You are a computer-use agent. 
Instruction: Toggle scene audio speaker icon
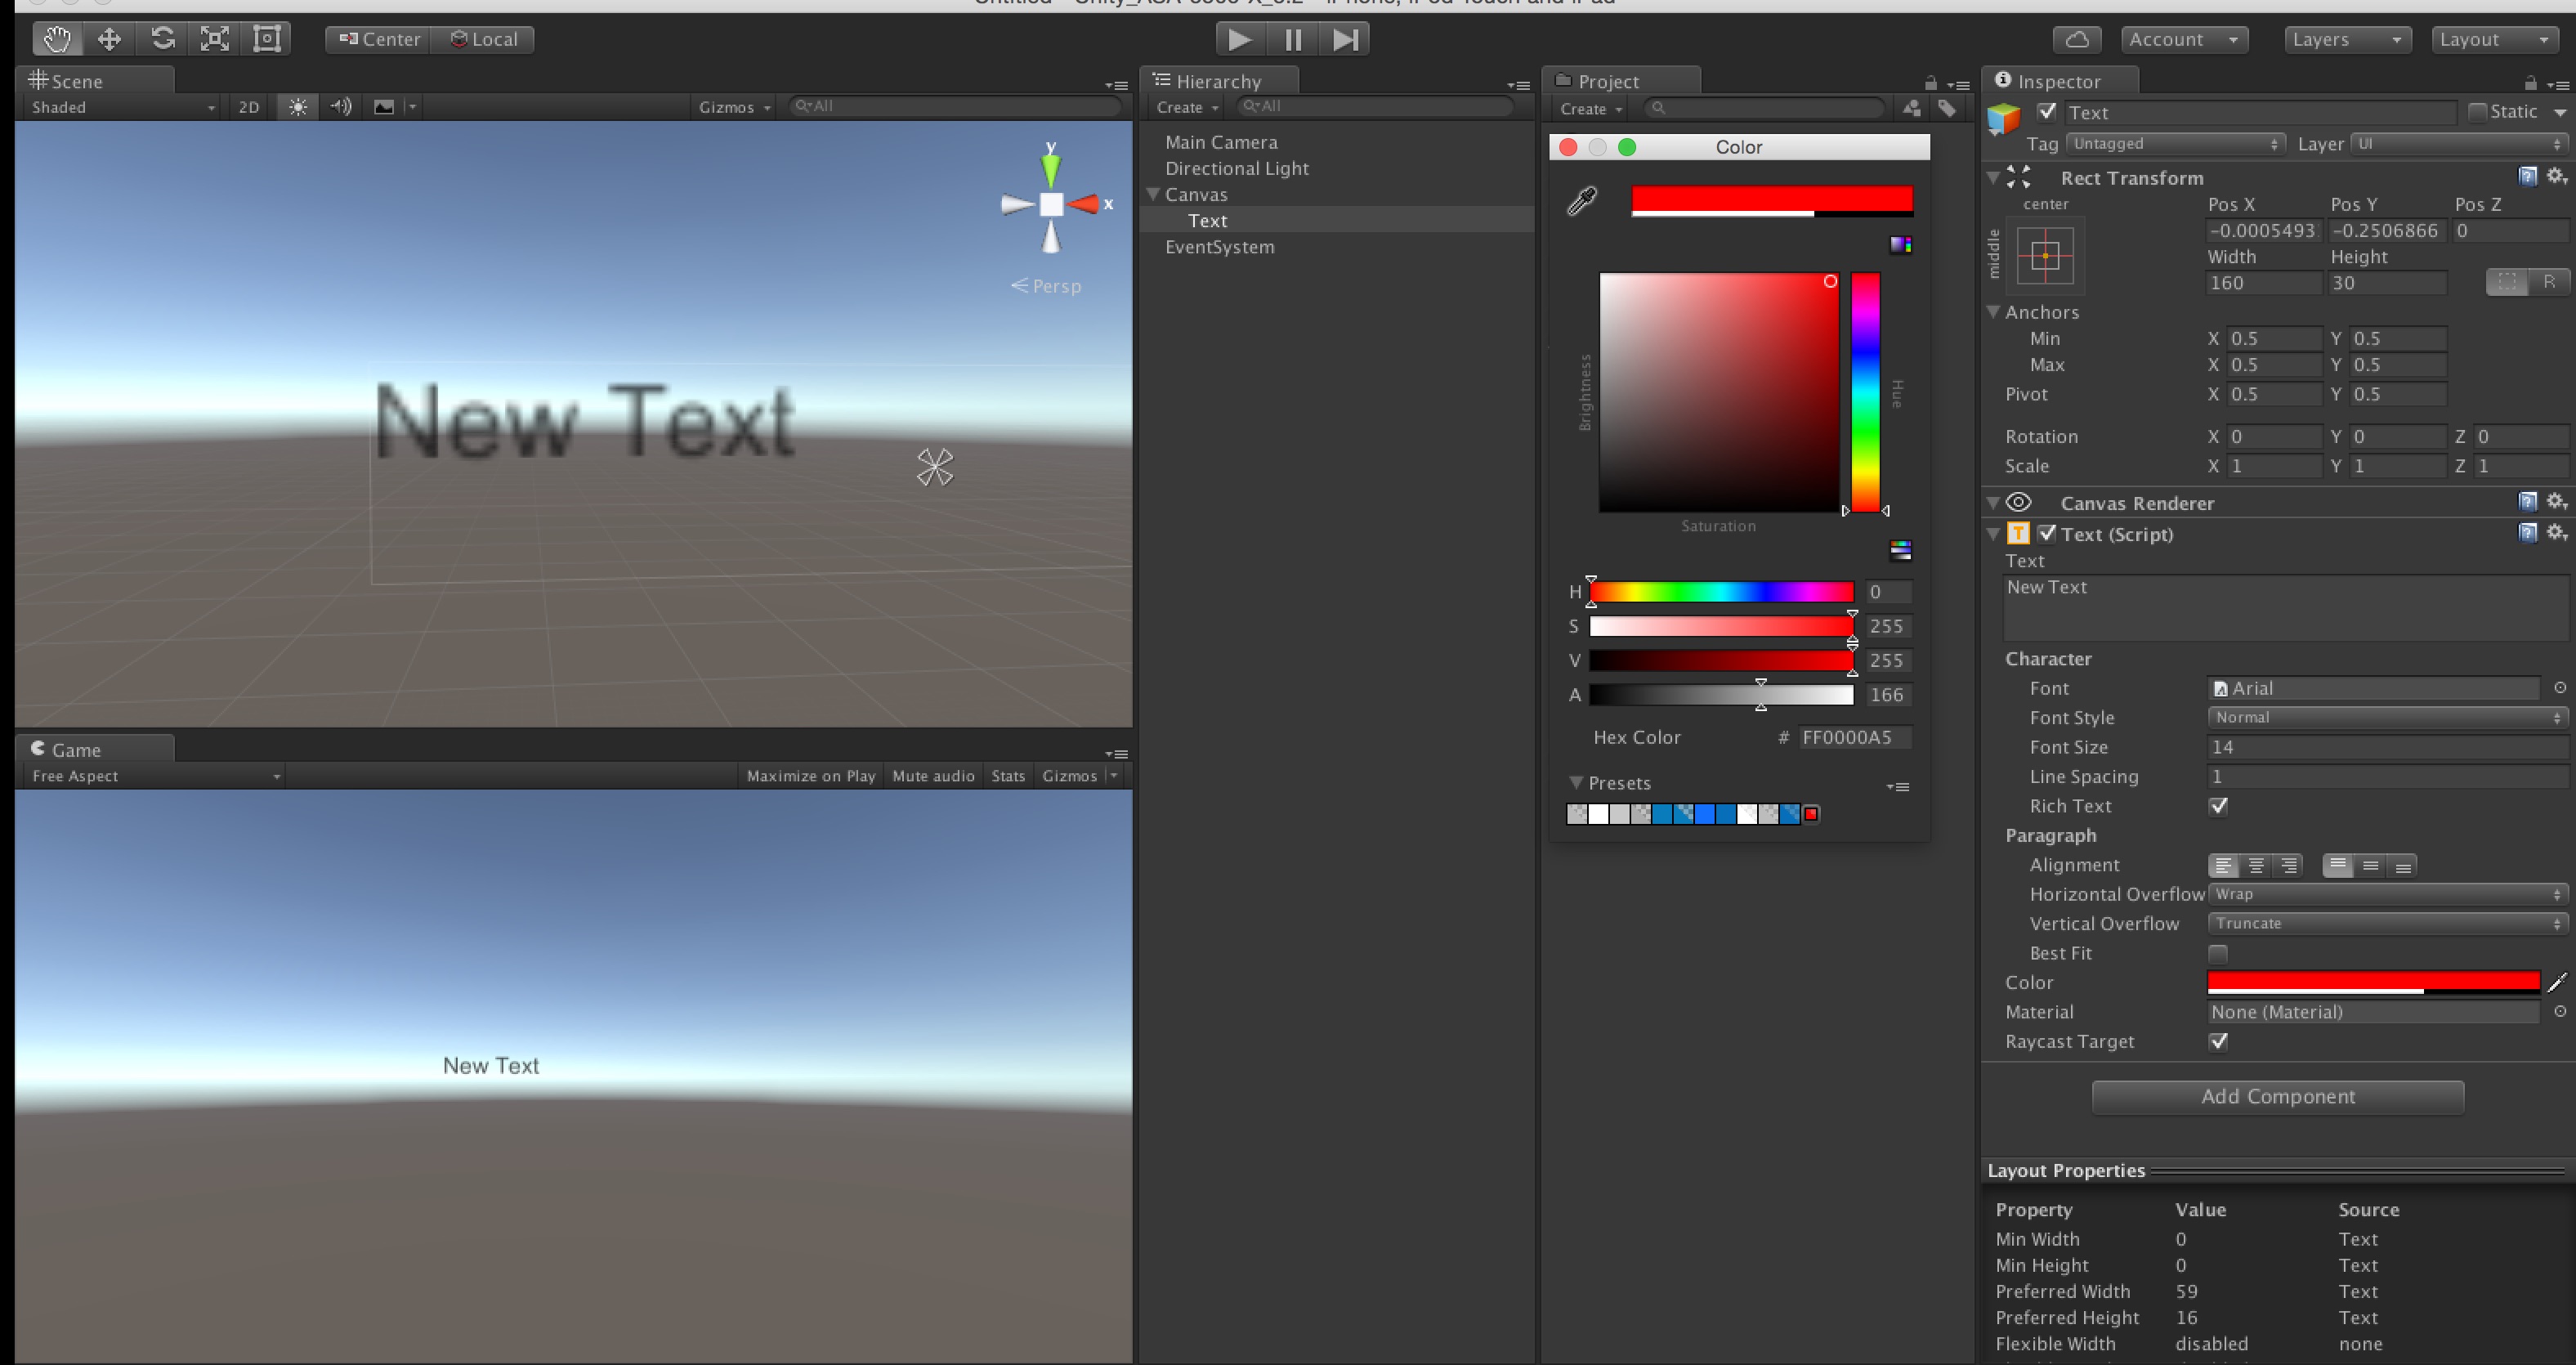(x=341, y=107)
